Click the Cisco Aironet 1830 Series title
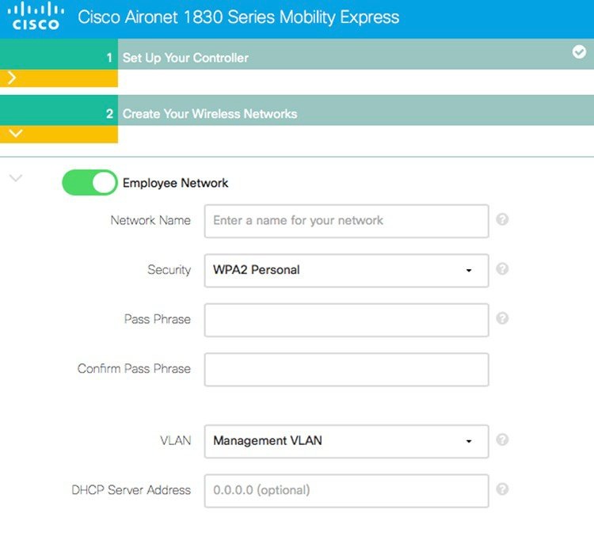Screen dimensions: 594x540 point(238,17)
